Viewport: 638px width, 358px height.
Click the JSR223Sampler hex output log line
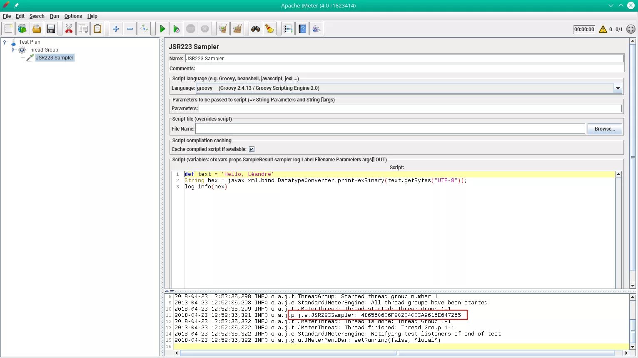point(378,315)
